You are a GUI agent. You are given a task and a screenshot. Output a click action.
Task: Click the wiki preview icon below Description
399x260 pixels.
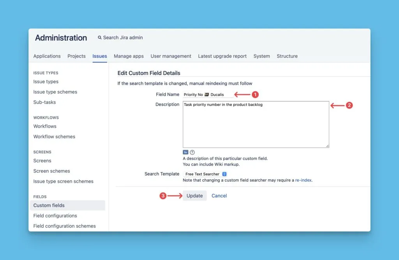click(185, 152)
